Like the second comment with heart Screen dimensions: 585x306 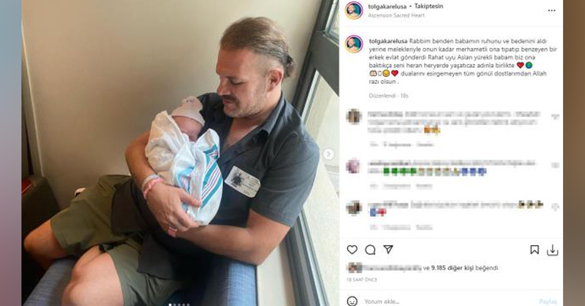(x=555, y=165)
